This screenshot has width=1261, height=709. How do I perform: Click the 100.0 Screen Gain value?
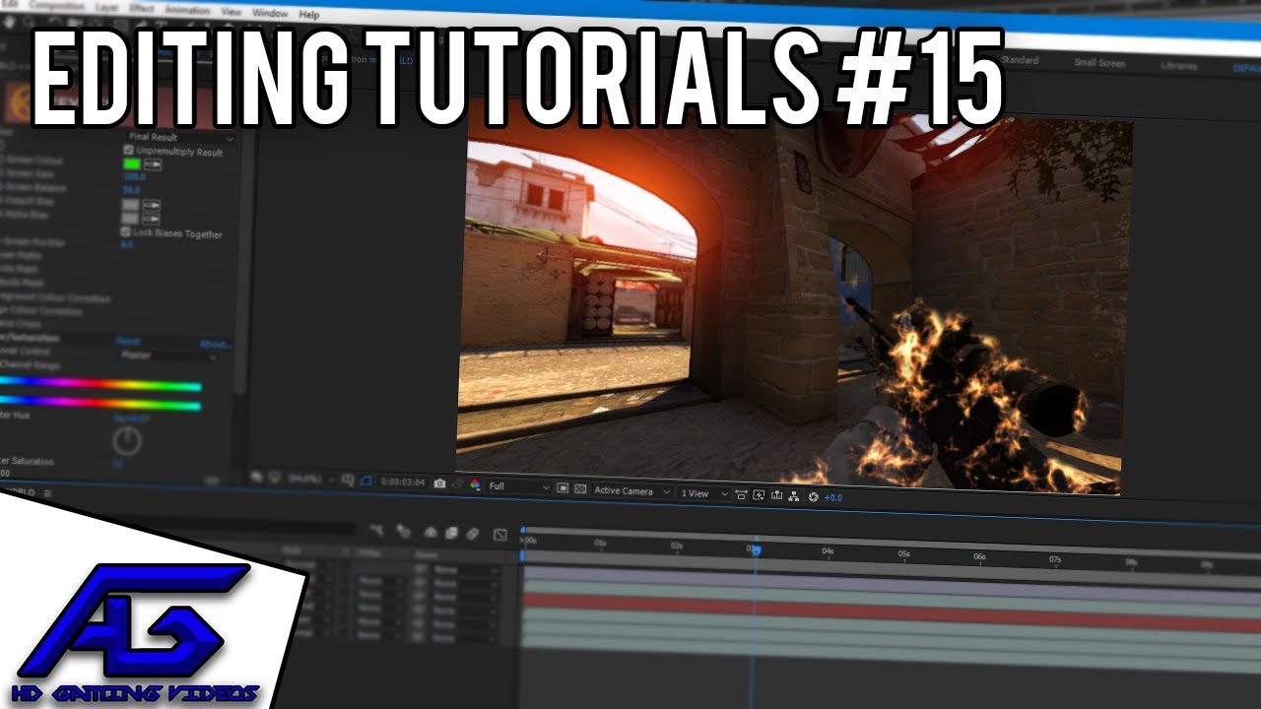[133, 177]
